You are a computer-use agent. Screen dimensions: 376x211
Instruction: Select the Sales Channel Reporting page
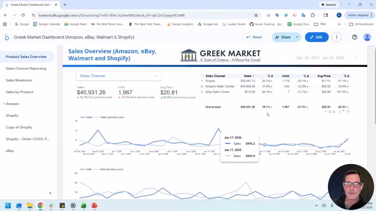[26, 69]
